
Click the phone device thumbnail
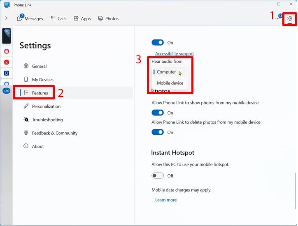tap(7, 36)
